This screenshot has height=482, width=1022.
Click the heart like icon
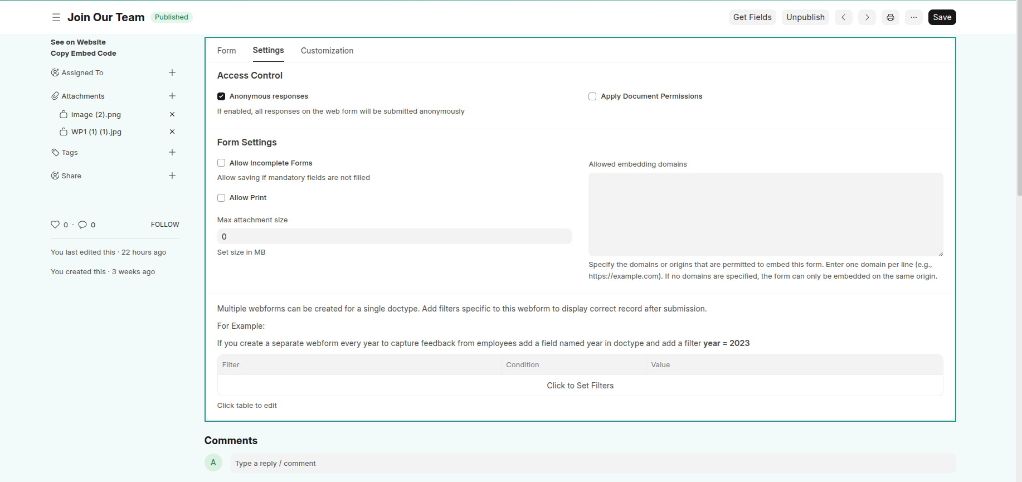point(55,225)
